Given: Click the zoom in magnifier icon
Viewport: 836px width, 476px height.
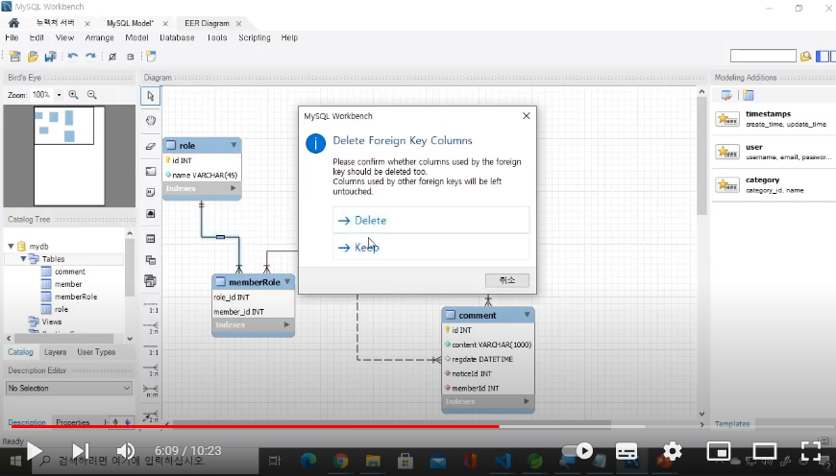Looking at the screenshot, I should pyautogui.click(x=74, y=95).
